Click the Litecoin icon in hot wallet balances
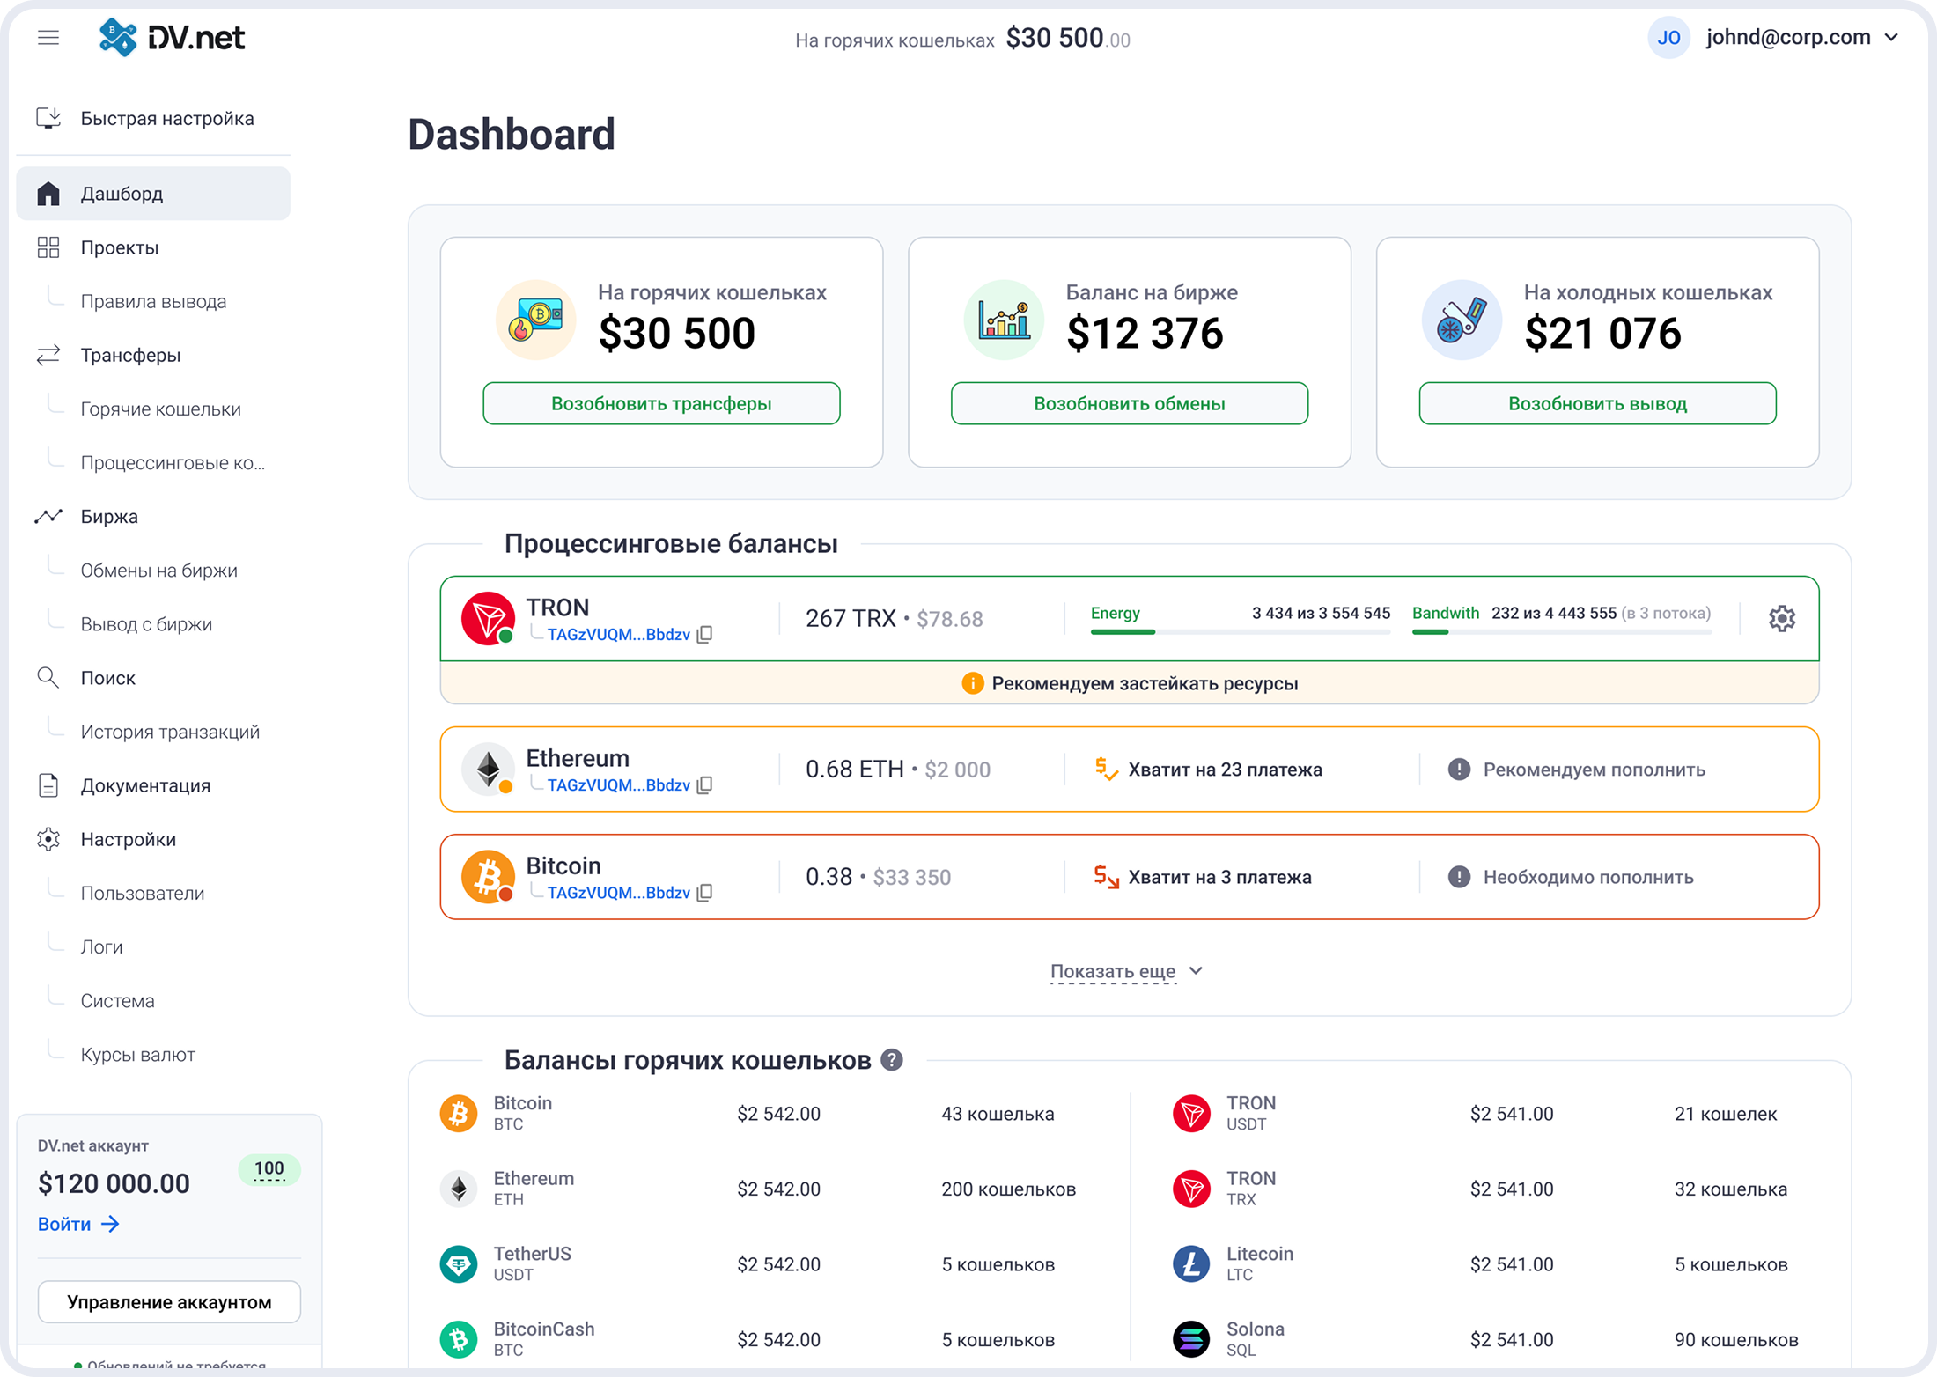1937x1377 pixels. 1192,1263
